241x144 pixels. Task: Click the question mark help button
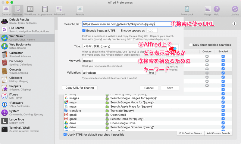point(234,24)
